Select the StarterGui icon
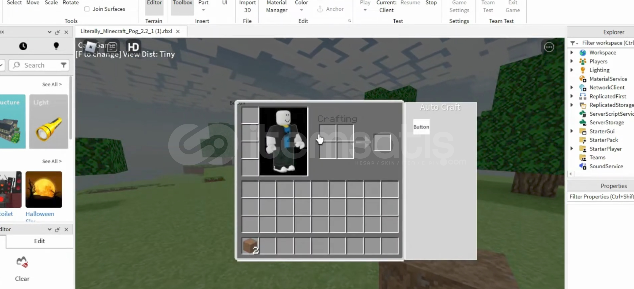 583,131
